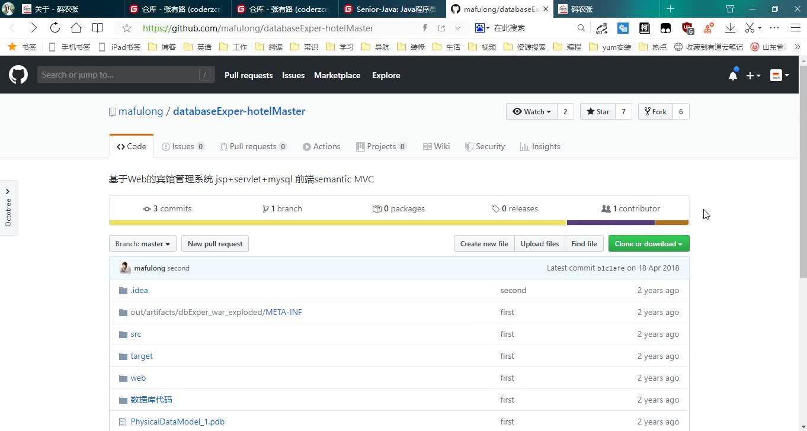The width and height of the screenshot is (807, 431).
Task: View the 3 commits link
Action: (x=167, y=208)
